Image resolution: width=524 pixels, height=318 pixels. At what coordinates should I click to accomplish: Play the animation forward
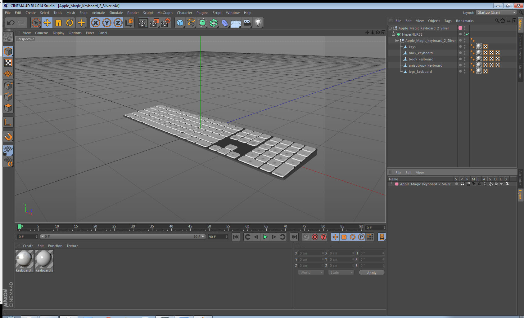click(x=265, y=237)
